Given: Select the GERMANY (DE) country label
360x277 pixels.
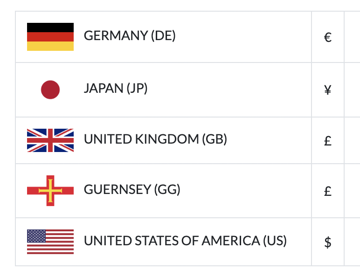Looking at the screenshot, I should coord(130,36).
